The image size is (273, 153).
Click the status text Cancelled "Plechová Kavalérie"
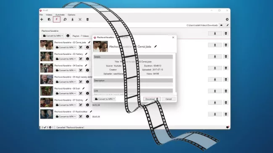click(71, 127)
